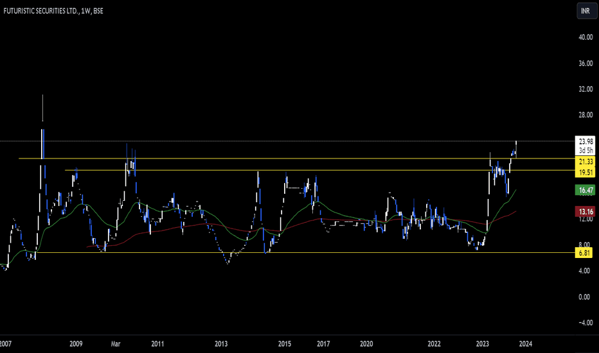The image size is (599, 353).
Task: Click the 32.00 price axis value
Action: (x=586, y=89)
